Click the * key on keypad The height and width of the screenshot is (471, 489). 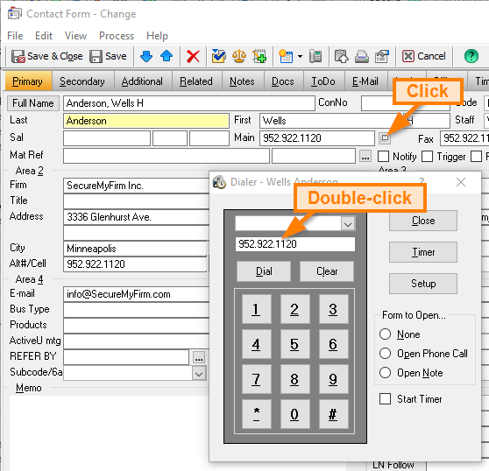(257, 414)
